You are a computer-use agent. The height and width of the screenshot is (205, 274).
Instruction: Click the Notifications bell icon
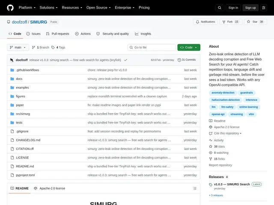197,22
